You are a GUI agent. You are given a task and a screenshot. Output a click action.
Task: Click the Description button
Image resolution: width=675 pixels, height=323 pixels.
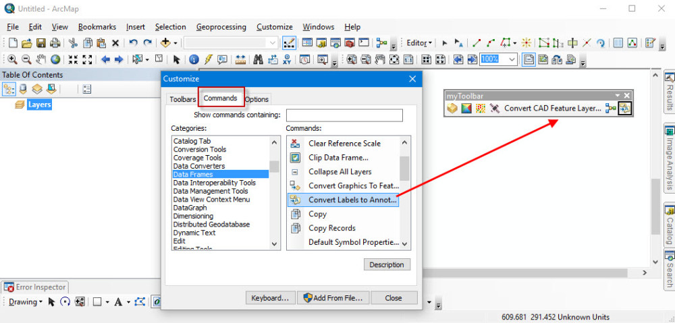tap(387, 264)
